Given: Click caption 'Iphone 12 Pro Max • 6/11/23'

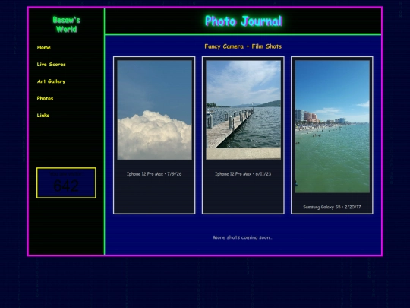Looking at the screenshot, I should pyautogui.click(x=243, y=174).
